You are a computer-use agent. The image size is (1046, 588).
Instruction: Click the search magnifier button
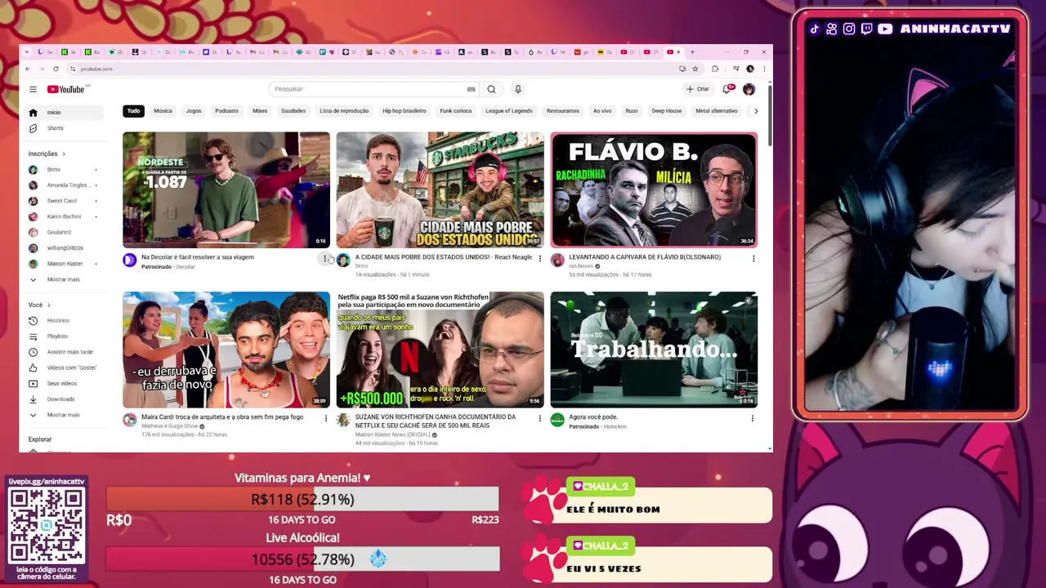(x=491, y=89)
